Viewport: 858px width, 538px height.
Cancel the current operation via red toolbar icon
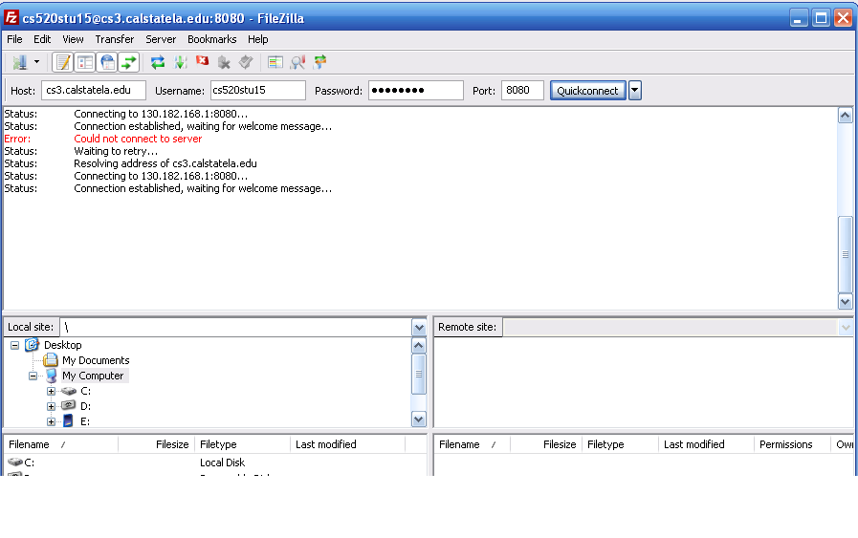pyautogui.click(x=202, y=62)
